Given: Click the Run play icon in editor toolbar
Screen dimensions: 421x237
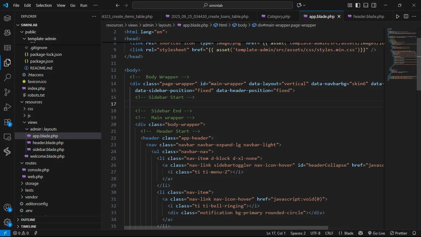Looking at the screenshot, I should pyautogui.click(x=398, y=16).
